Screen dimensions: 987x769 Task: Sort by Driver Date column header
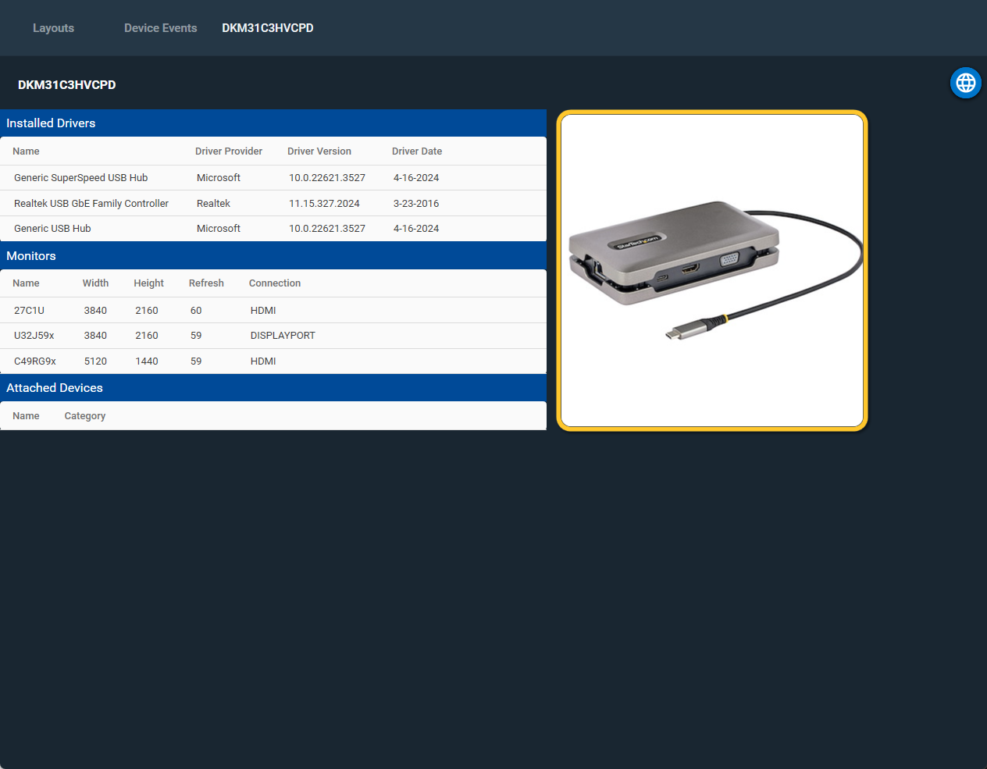[x=416, y=151]
